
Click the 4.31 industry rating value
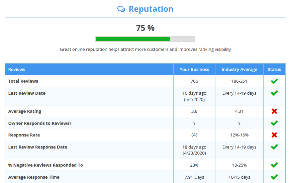coord(239,111)
